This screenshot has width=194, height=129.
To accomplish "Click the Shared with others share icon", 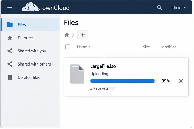I will 10,64.
